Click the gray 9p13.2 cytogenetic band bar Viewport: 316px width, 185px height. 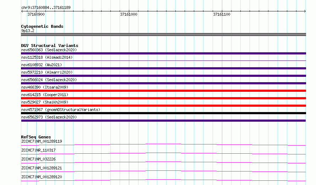[x=163, y=35]
